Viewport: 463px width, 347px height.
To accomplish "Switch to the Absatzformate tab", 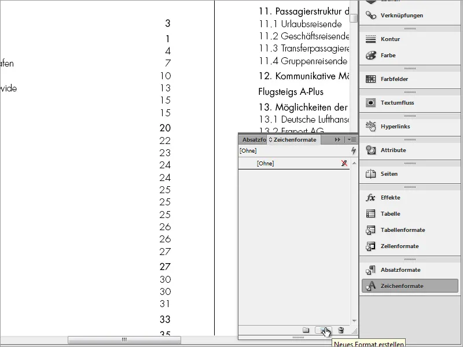I will tap(254, 139).
